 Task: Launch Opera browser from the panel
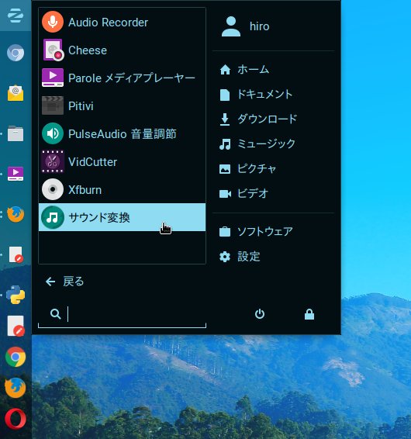coord(16,419)
